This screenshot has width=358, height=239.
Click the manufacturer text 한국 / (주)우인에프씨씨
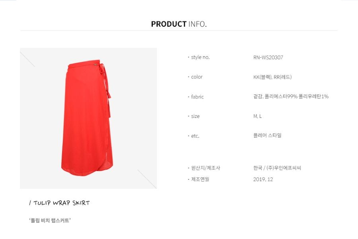coord(277,168)
